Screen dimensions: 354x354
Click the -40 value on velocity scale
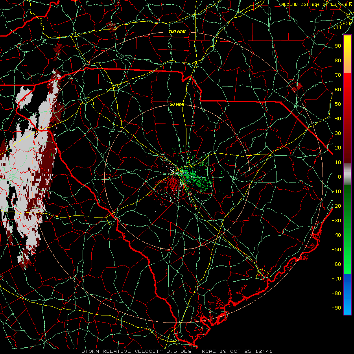pos(336,235)
